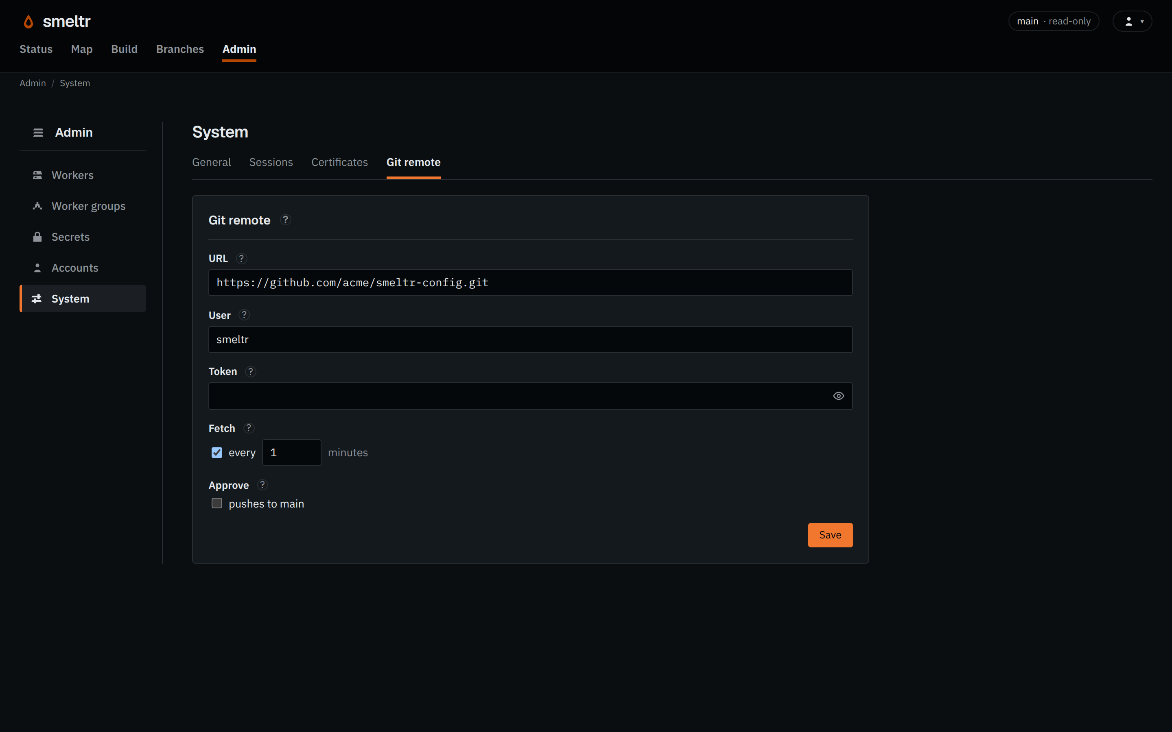Screen dimensions: 1172x732
Task: Focus the fetch minutes number field
Action: 291,453
